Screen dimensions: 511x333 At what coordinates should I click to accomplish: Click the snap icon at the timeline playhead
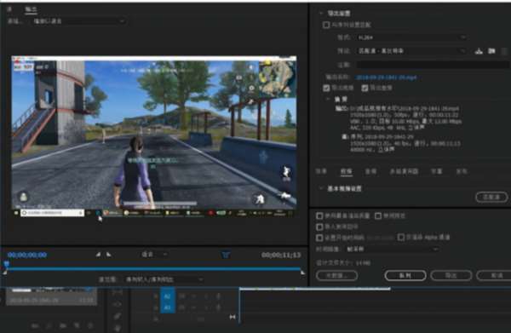click(233, 317)
